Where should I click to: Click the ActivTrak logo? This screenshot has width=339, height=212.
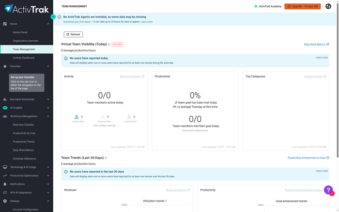(x=27, y=9)
